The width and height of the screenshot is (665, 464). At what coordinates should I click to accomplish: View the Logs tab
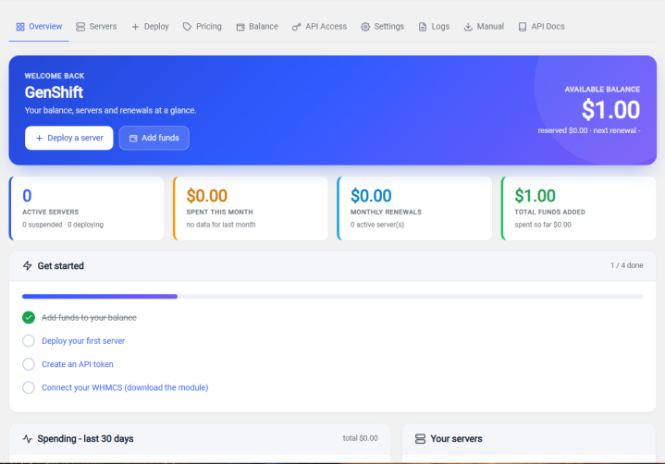coord(434,27)
